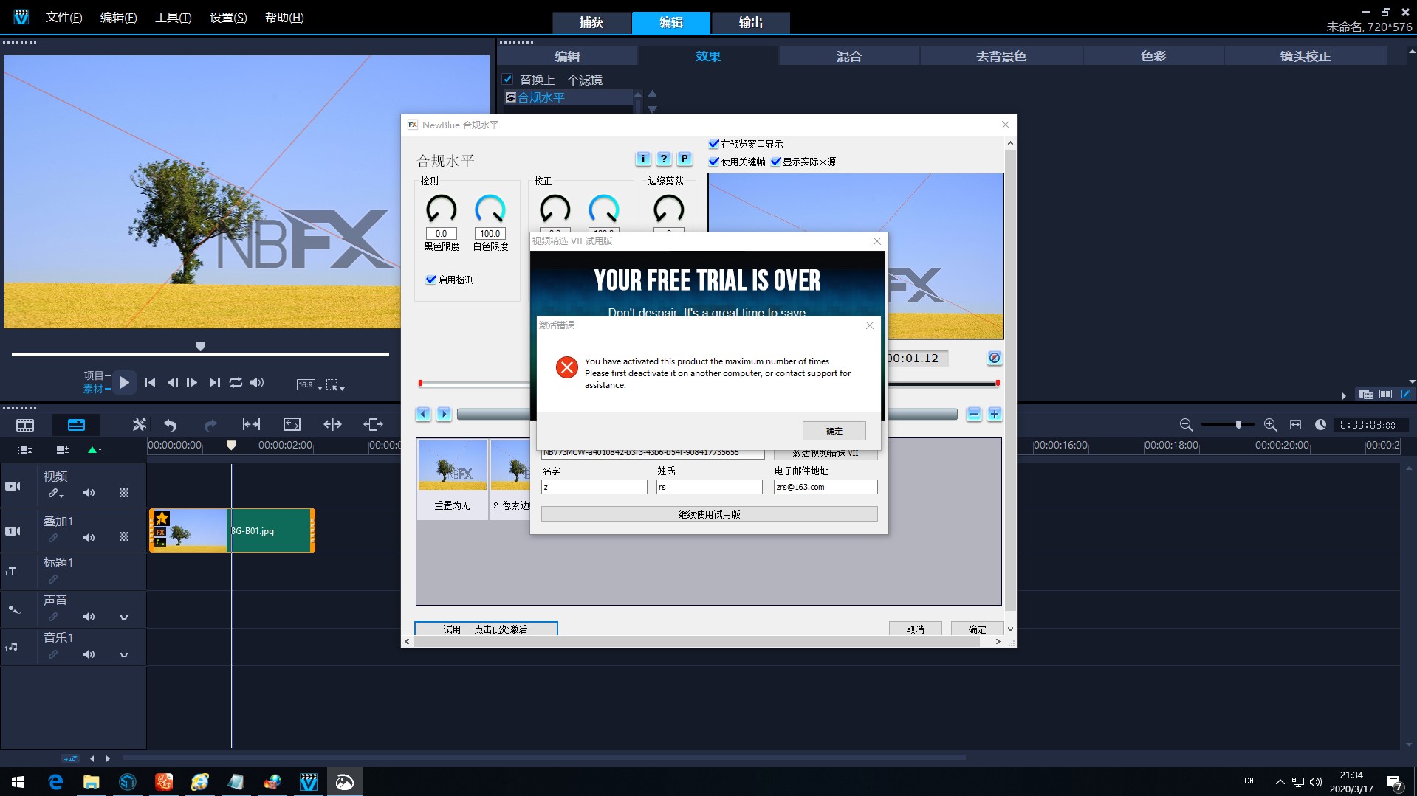Viewport: 1417px width, 796px height.
Task: Switch to the 捕获 step tab
Action: click(x=591, y=22)
